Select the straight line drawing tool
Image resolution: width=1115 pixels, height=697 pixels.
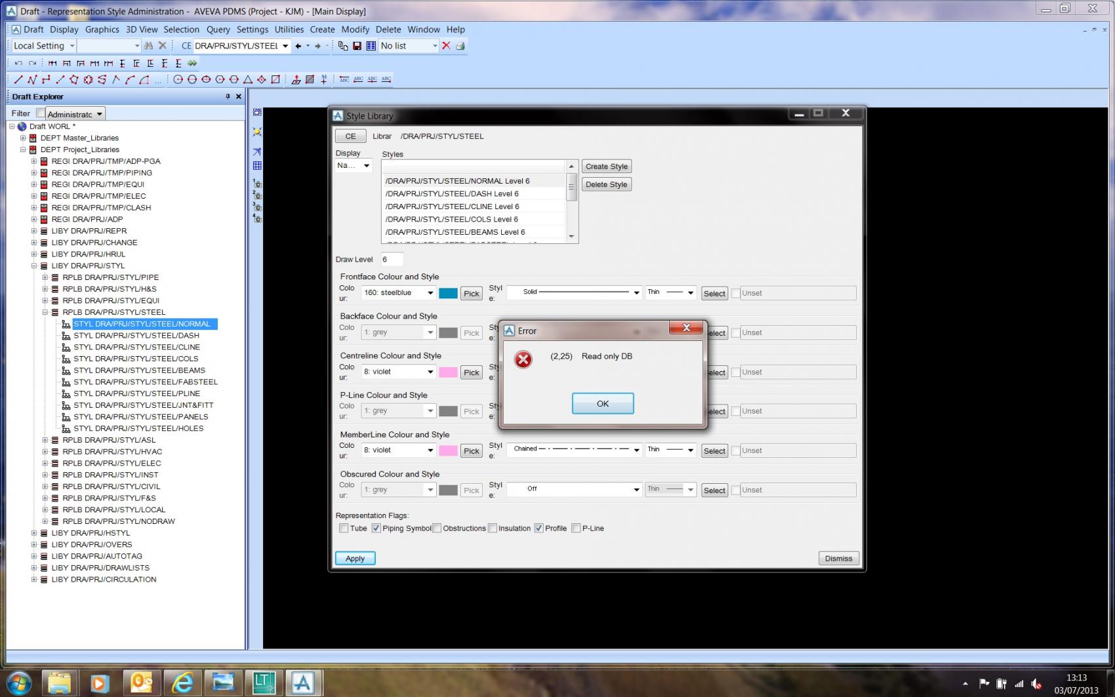pos(18,79)
